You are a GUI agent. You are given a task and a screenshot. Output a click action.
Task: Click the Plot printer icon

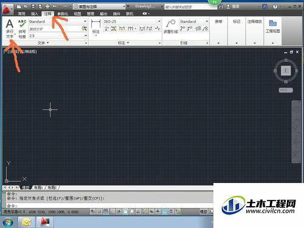pos(47,7)
